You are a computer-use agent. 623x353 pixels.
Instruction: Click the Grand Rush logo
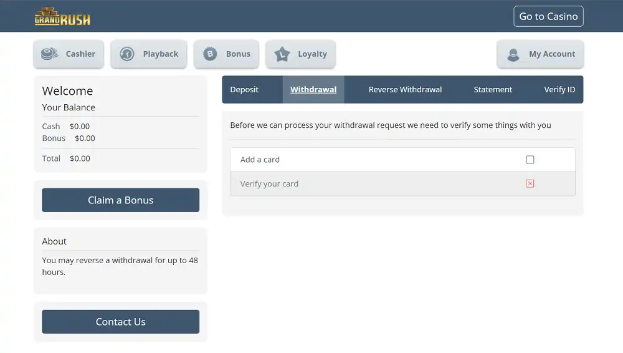click(62, 16)
